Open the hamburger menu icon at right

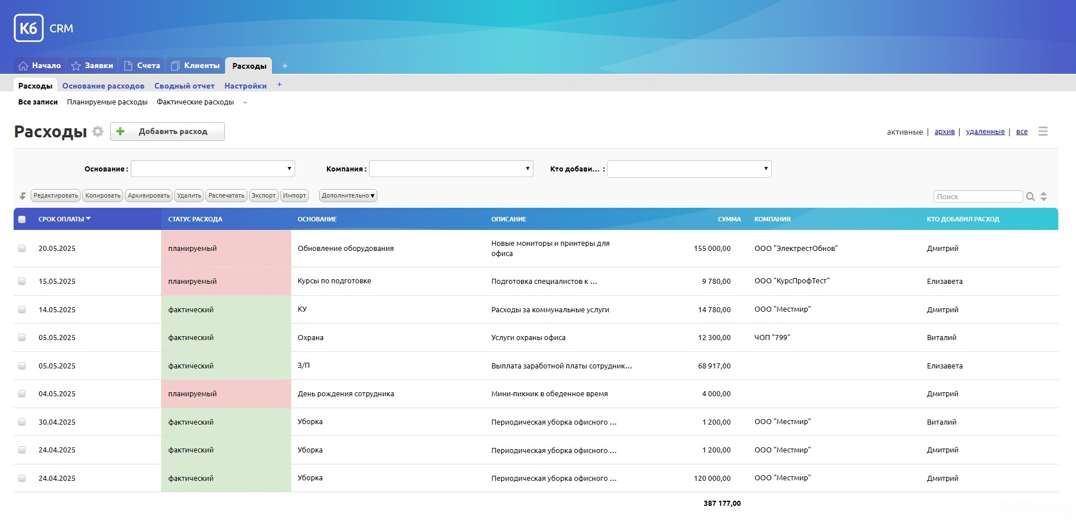pos(1043,132)
